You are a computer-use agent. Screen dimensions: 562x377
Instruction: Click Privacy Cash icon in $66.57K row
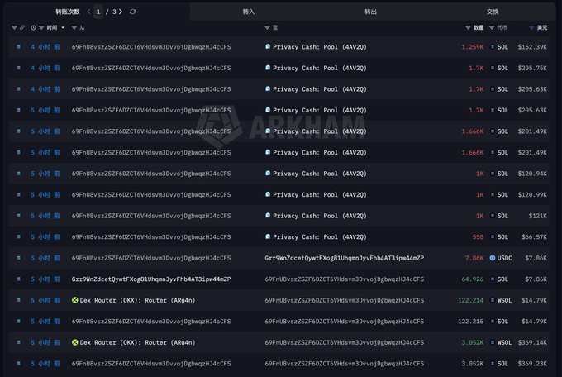268,236
